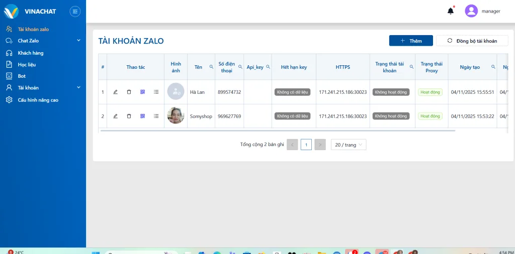515x254 pixels.
Task: Click the delete trash icon for Somyshop
Action: click(x=129, y=116)
